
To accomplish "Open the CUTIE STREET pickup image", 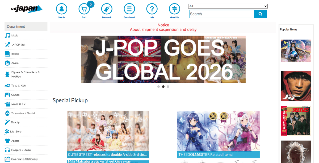I will tap(108, 131).
